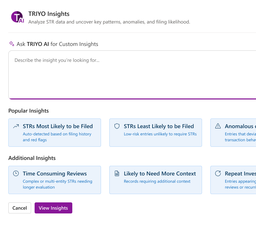
Task: Click the purple View Insights button
Action: click(53, 208)
